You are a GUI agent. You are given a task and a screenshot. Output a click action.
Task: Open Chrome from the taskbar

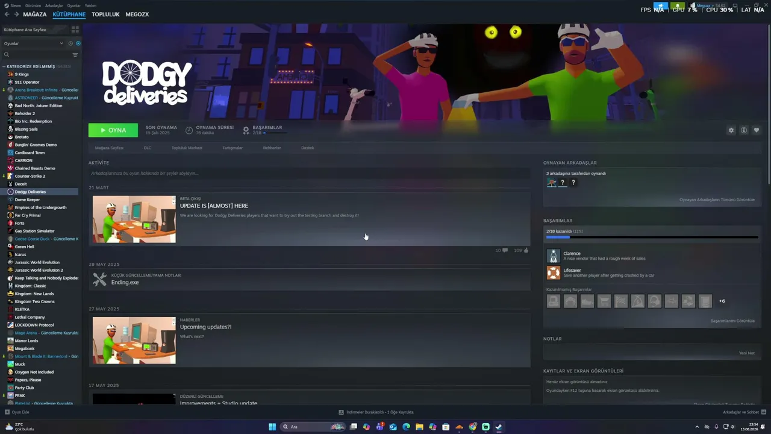tap(472, 427)
